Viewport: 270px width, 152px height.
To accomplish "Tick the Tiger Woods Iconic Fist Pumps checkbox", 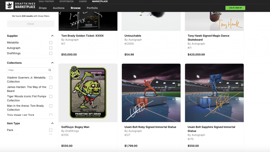I will pos(51,96).
